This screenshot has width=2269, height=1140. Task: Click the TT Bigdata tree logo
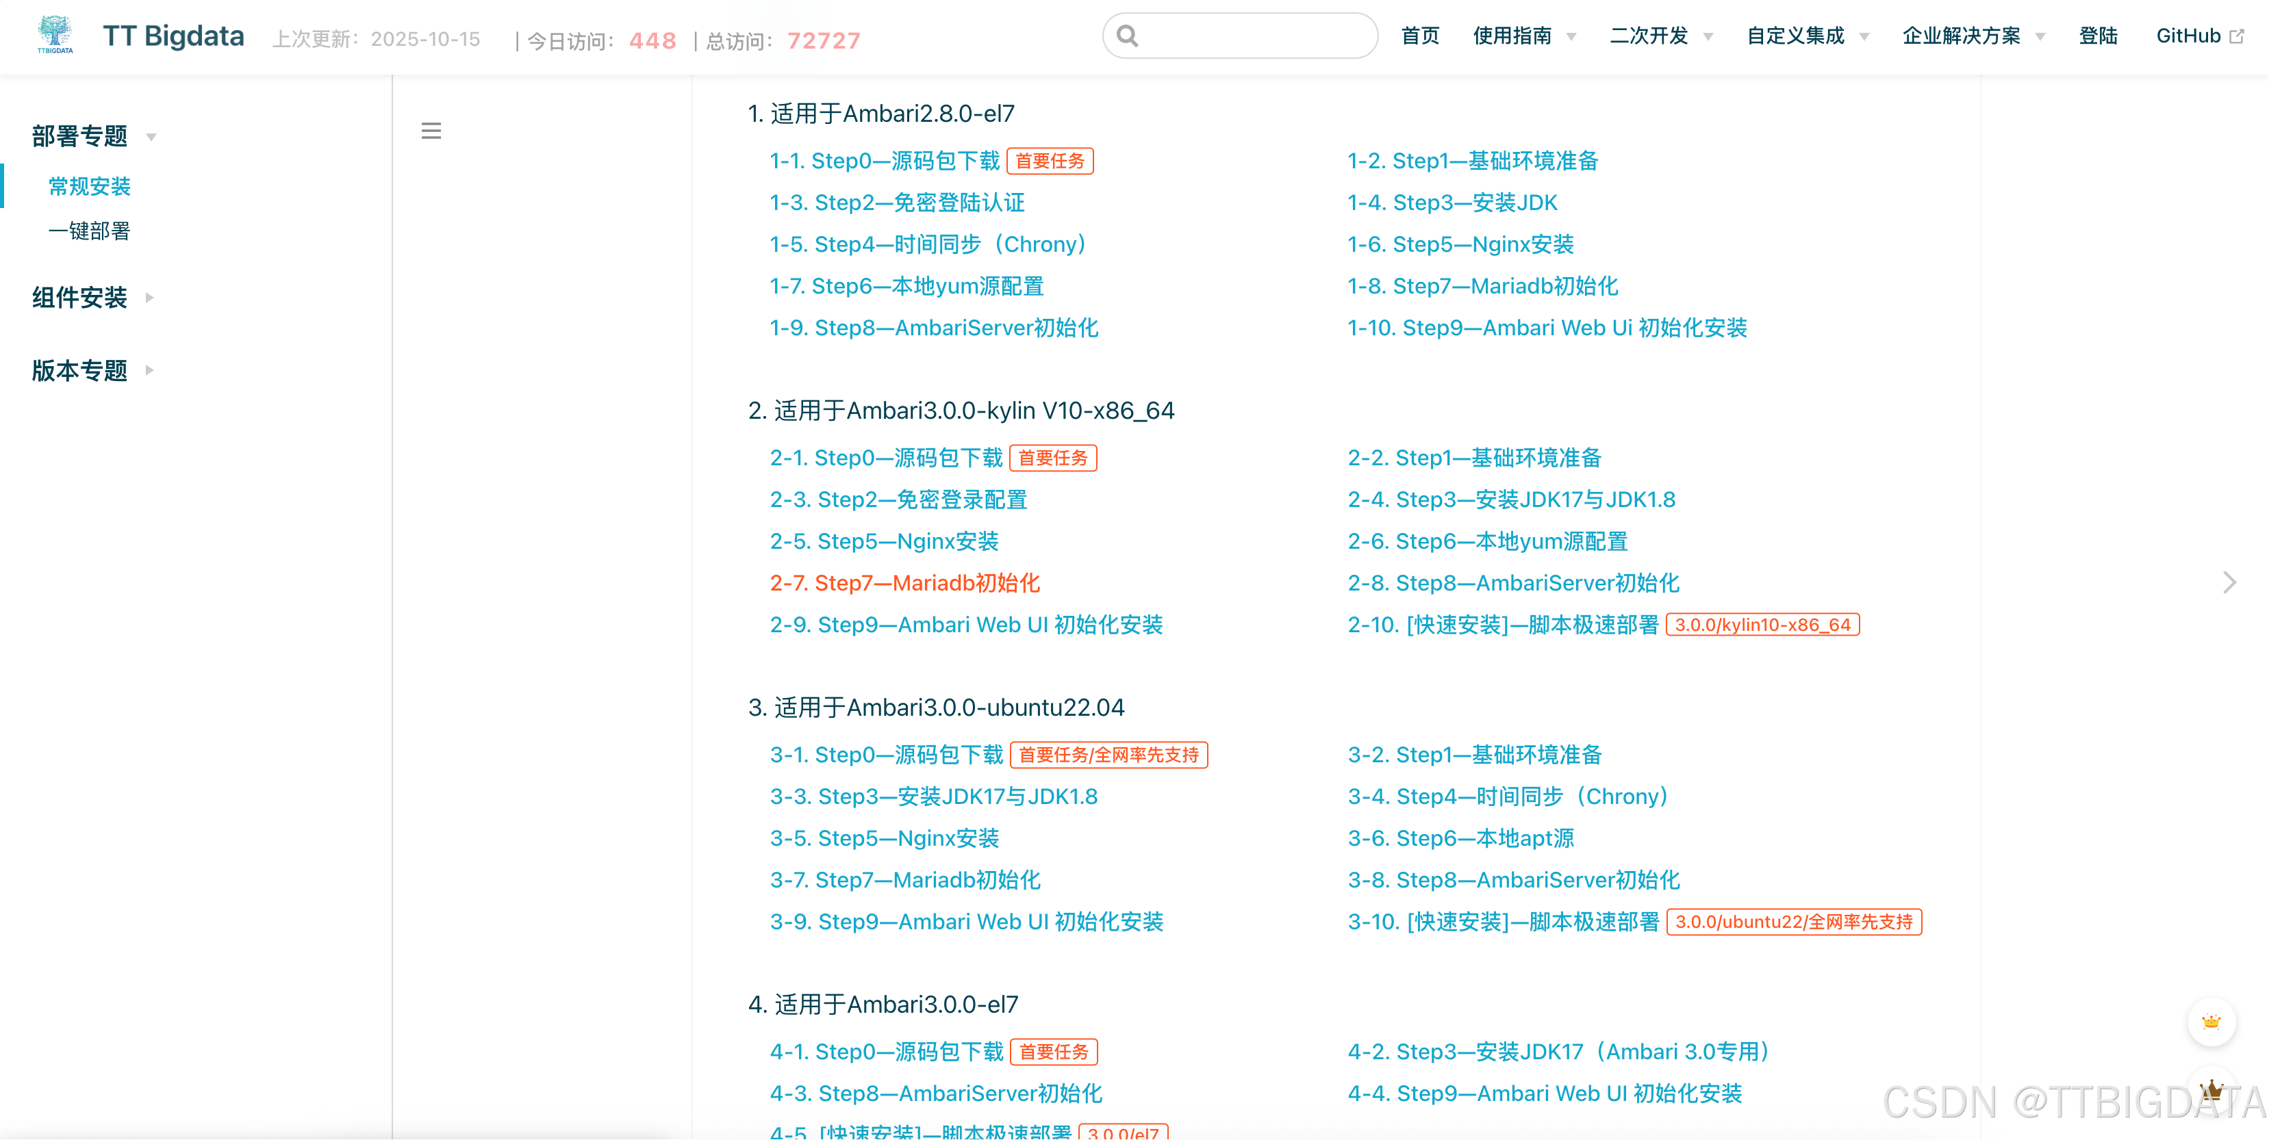[x=55, y=35]
